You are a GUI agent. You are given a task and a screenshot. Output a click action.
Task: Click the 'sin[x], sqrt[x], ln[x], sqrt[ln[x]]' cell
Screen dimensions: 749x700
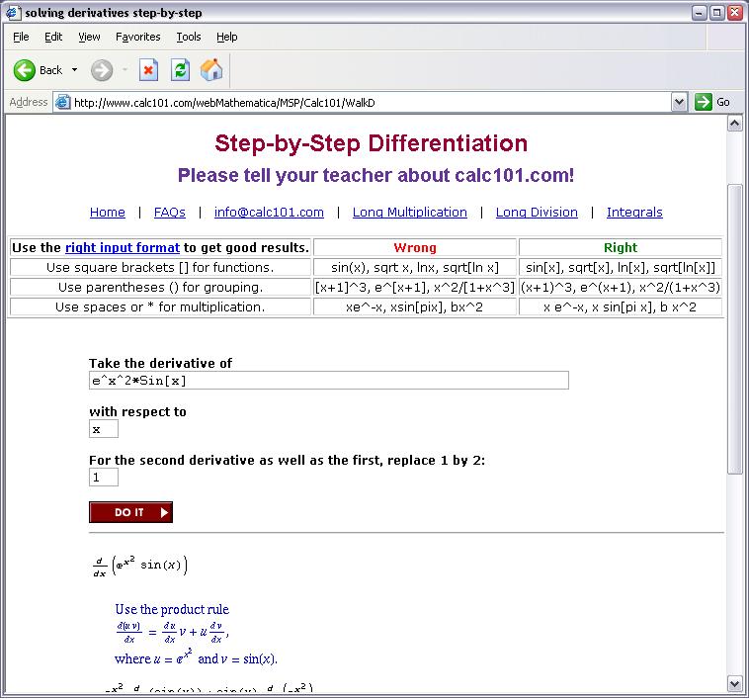coord(621,268)
